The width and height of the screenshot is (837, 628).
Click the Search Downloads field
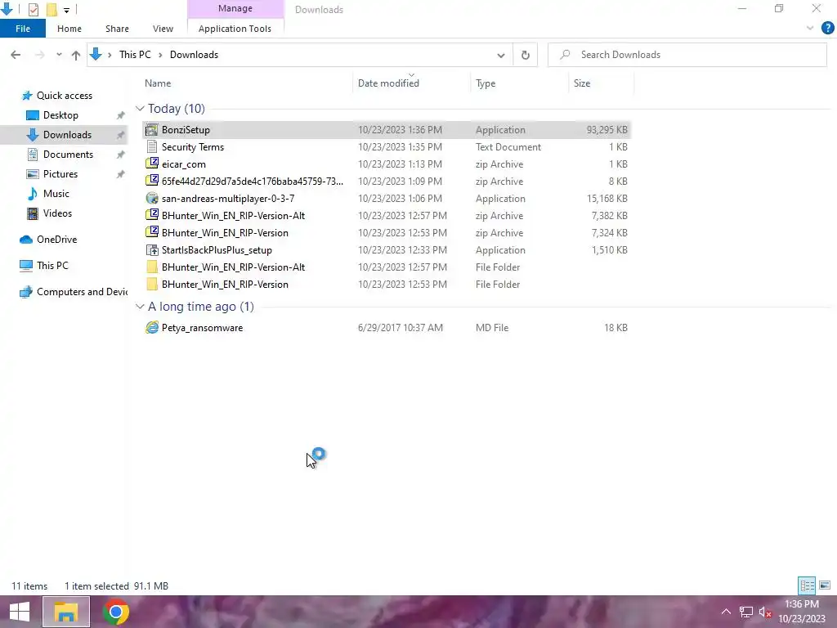687,55
